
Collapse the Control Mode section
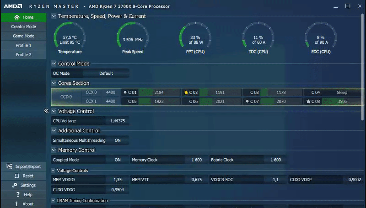pyautogui.click(x=54, y=63)
